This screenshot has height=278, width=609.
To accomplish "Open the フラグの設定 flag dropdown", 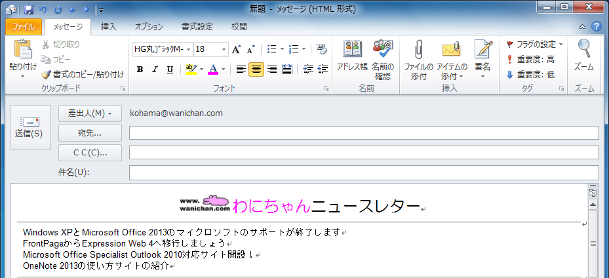I will [x=535, y=45].
